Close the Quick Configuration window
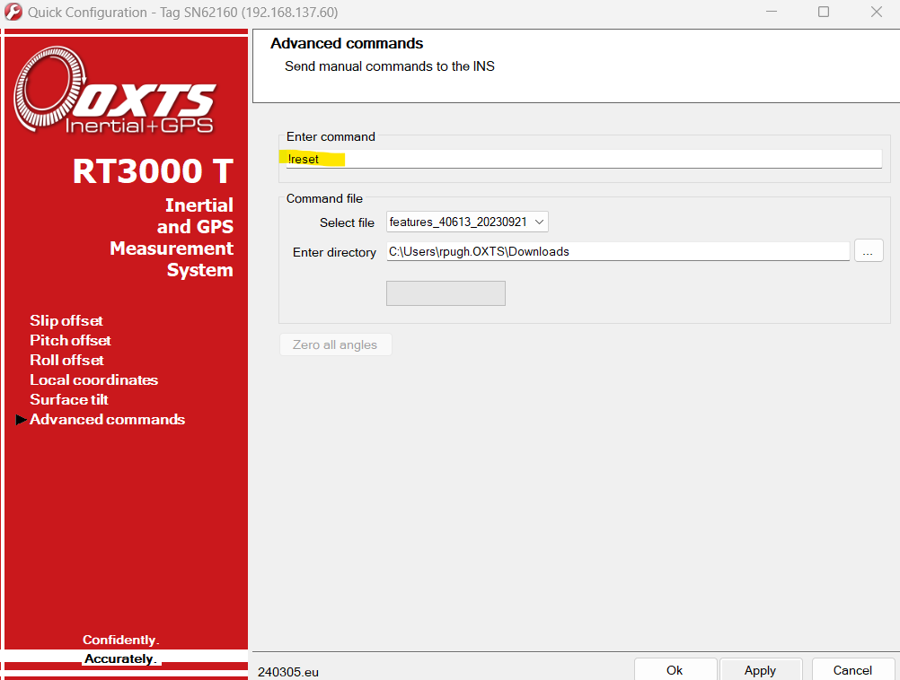 point(876,12)
